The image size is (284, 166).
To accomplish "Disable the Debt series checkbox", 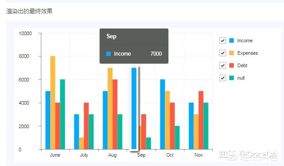I will pyautogui.click(x=222, y=65).
